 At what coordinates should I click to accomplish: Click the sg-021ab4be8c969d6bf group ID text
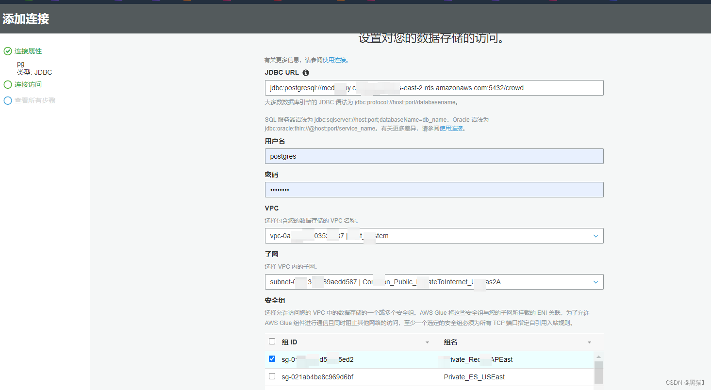coord(317,377)
